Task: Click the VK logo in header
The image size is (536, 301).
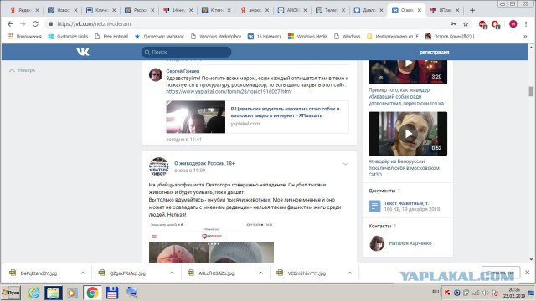Action: click(83, 52)
